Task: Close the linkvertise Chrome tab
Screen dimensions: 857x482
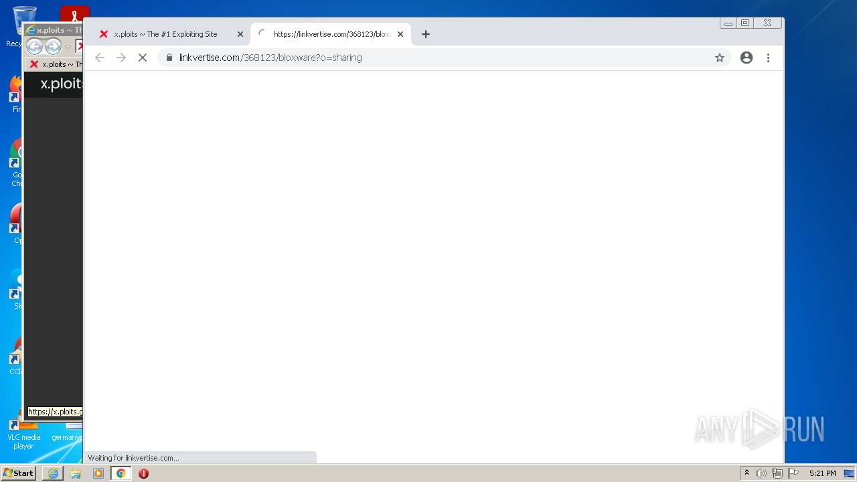Action: [400, 34]
